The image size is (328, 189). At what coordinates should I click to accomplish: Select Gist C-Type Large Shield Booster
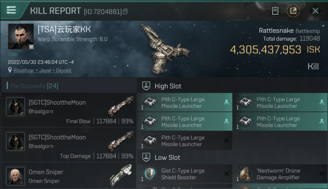(185, 174)
